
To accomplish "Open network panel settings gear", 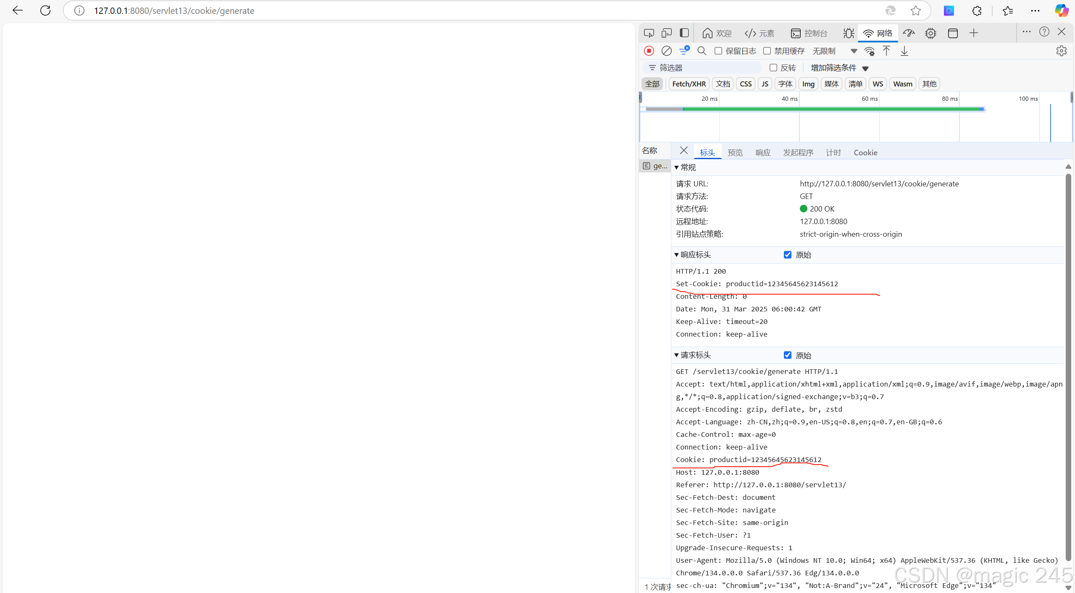I will click(1061, 51).
